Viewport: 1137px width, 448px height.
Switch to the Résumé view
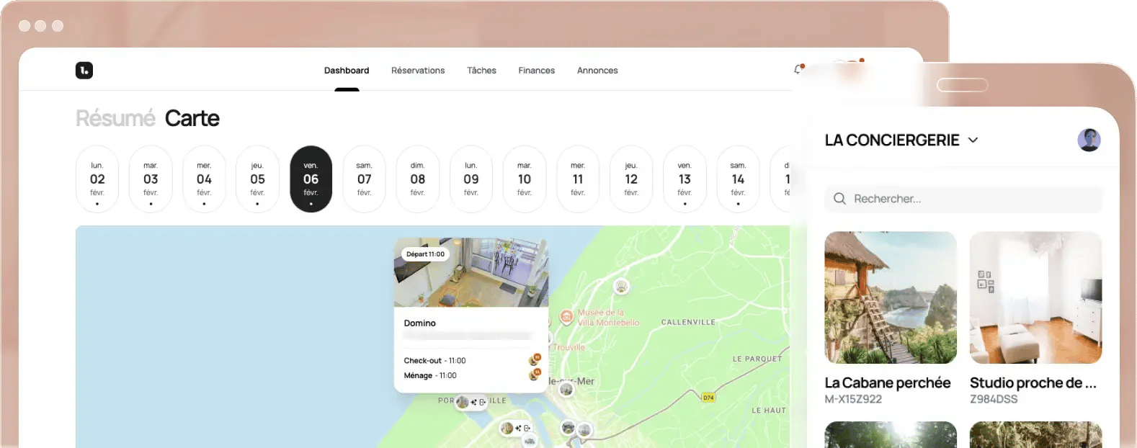click(115, 118)
